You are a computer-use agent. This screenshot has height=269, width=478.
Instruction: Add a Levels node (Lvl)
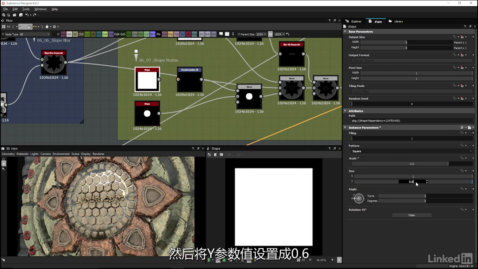pyautogui.click(x=146, y=34)
